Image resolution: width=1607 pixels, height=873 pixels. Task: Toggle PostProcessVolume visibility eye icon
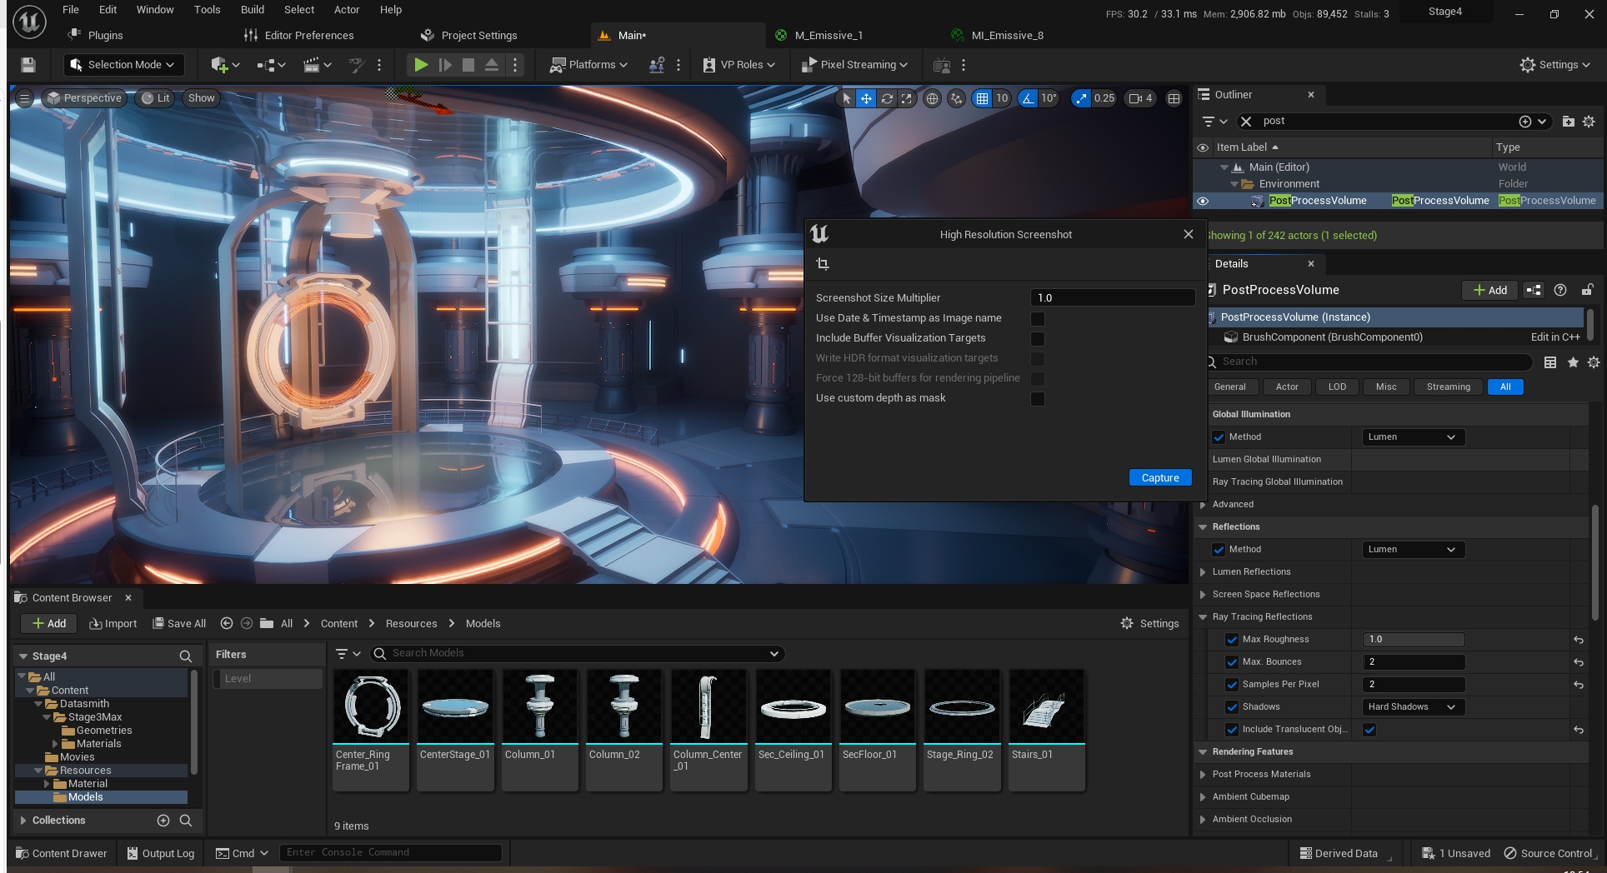(x=1203, y=201)
